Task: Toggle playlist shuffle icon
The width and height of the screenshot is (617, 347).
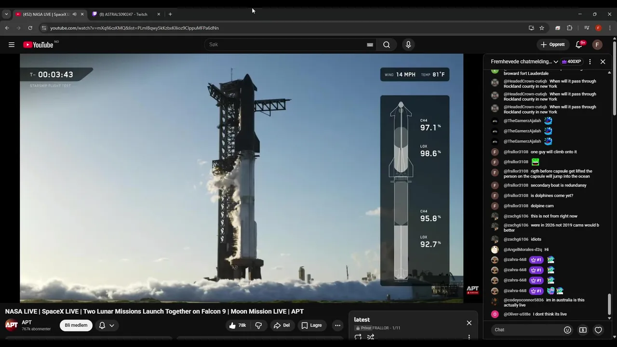Action: tap(371, 337)
